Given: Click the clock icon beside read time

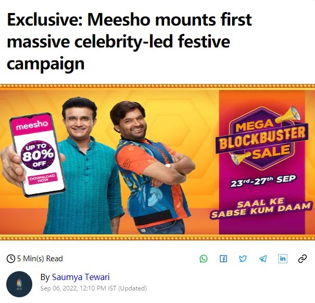Looking at the screenshot, I should [10, 259].
